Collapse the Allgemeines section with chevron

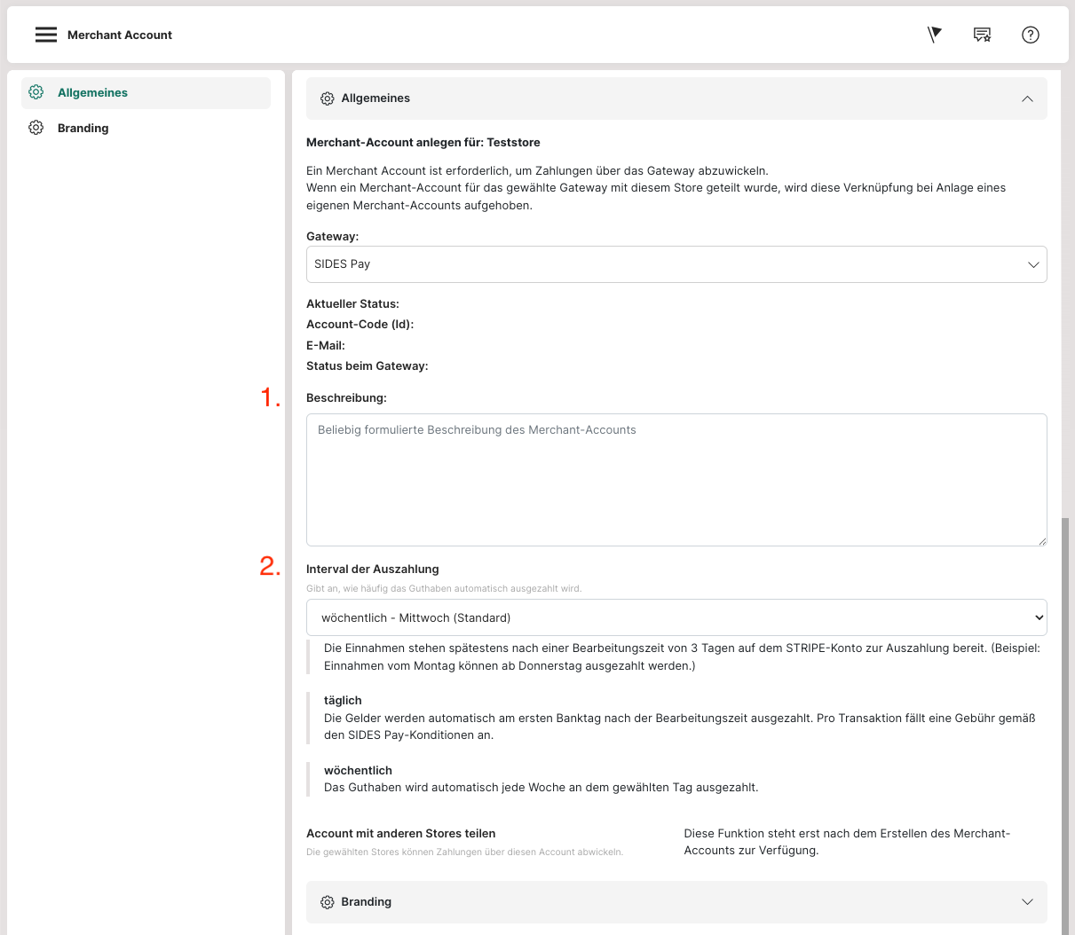(1027, 98)
